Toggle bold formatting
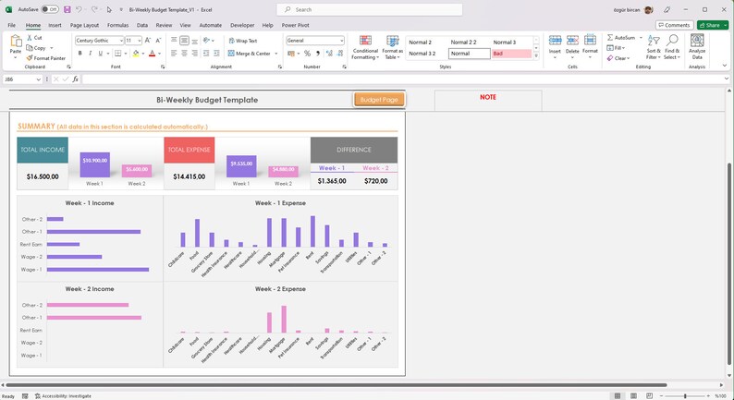The image size is (734, 400). pos(80,54)
